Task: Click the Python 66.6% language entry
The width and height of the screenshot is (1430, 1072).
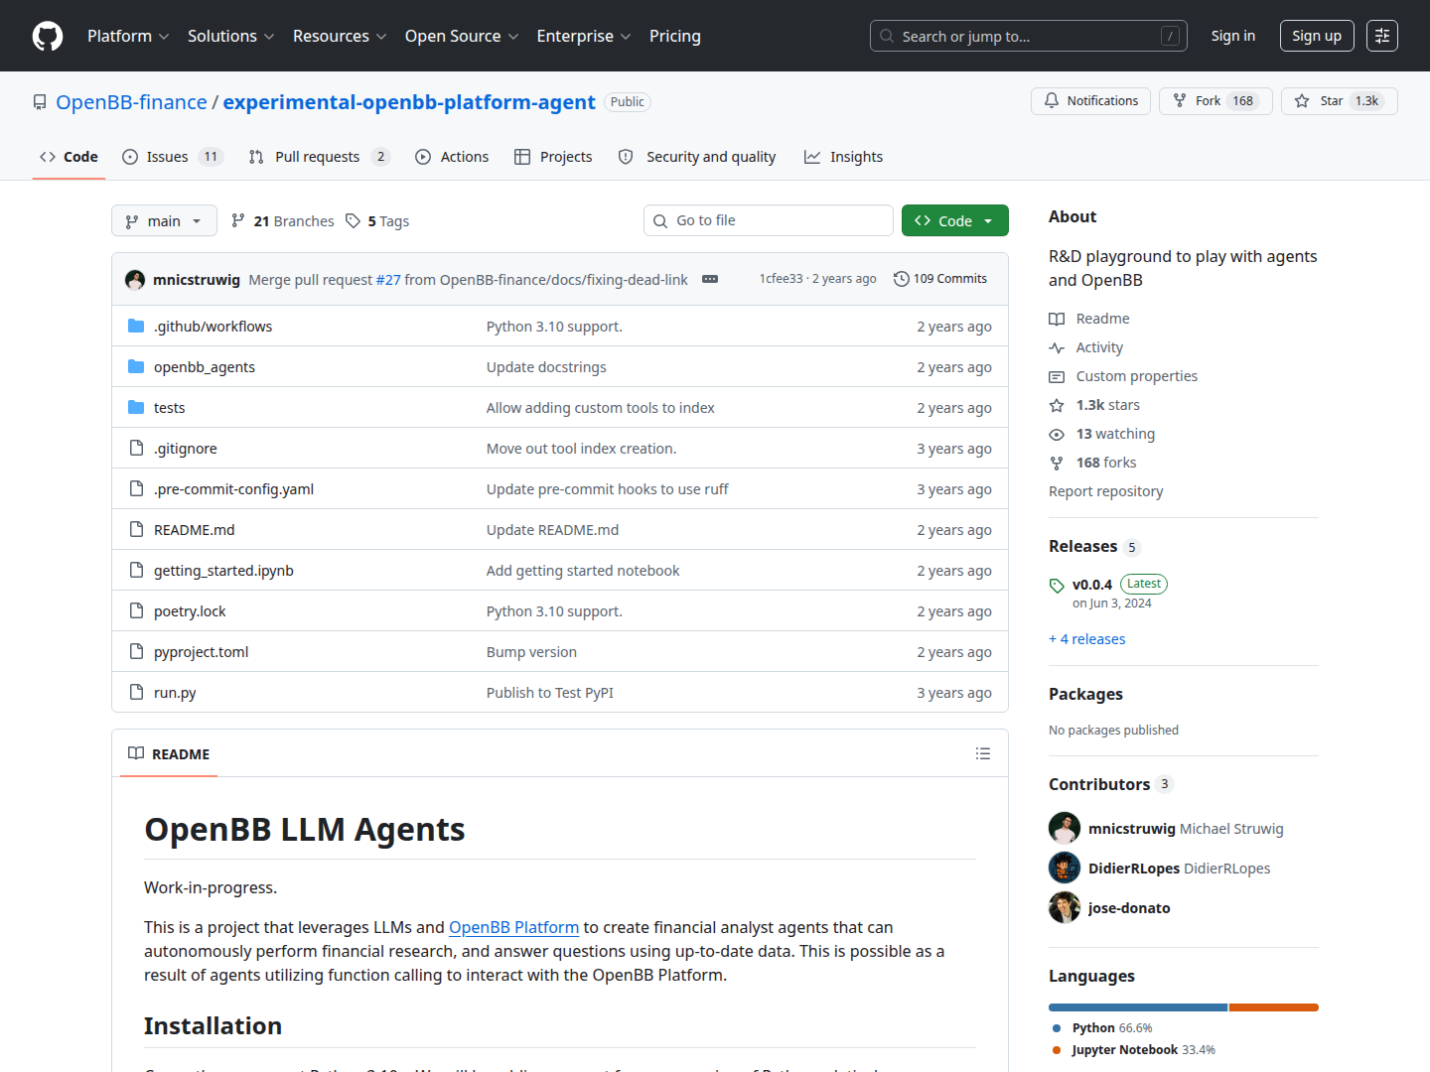Action: (1102, 1028)
